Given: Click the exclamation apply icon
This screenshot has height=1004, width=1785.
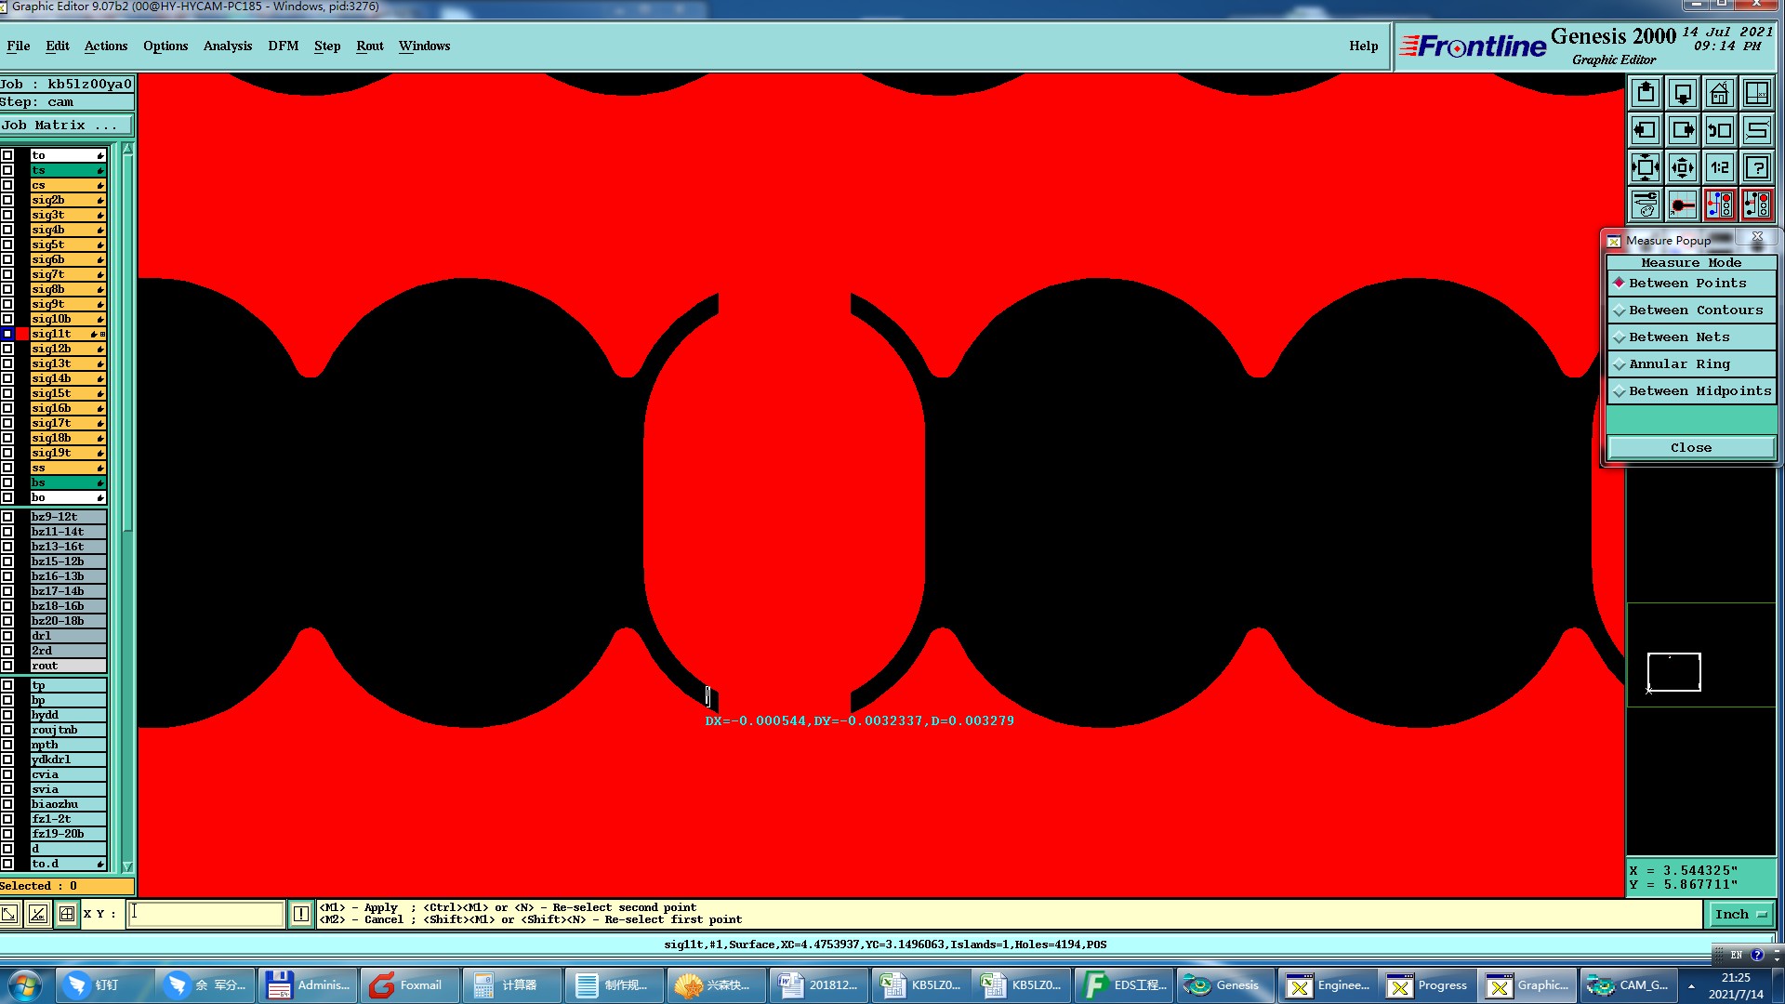Looking at the screenshot, I should pyautogui.click(x=301, y=914).
